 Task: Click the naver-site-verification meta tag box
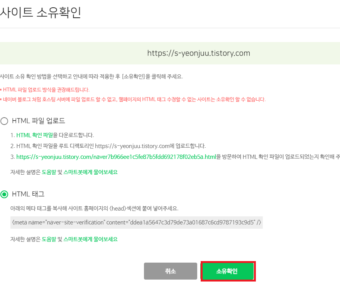click(137, 223)
